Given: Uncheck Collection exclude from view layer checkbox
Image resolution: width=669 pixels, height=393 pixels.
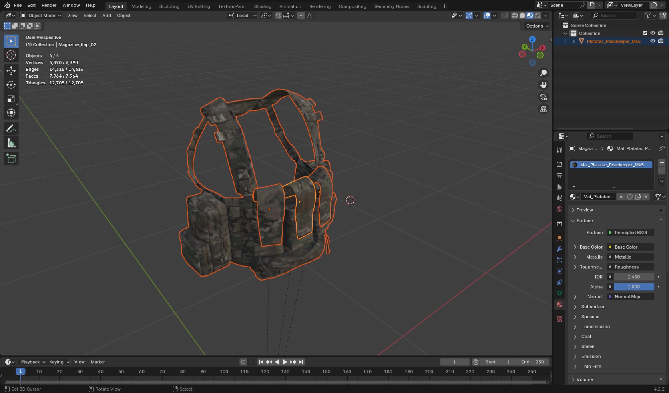Looking at the screenshot, I should [x=645, y=33].
